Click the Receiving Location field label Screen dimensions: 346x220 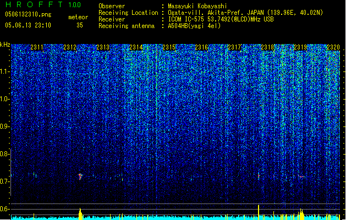128,13
